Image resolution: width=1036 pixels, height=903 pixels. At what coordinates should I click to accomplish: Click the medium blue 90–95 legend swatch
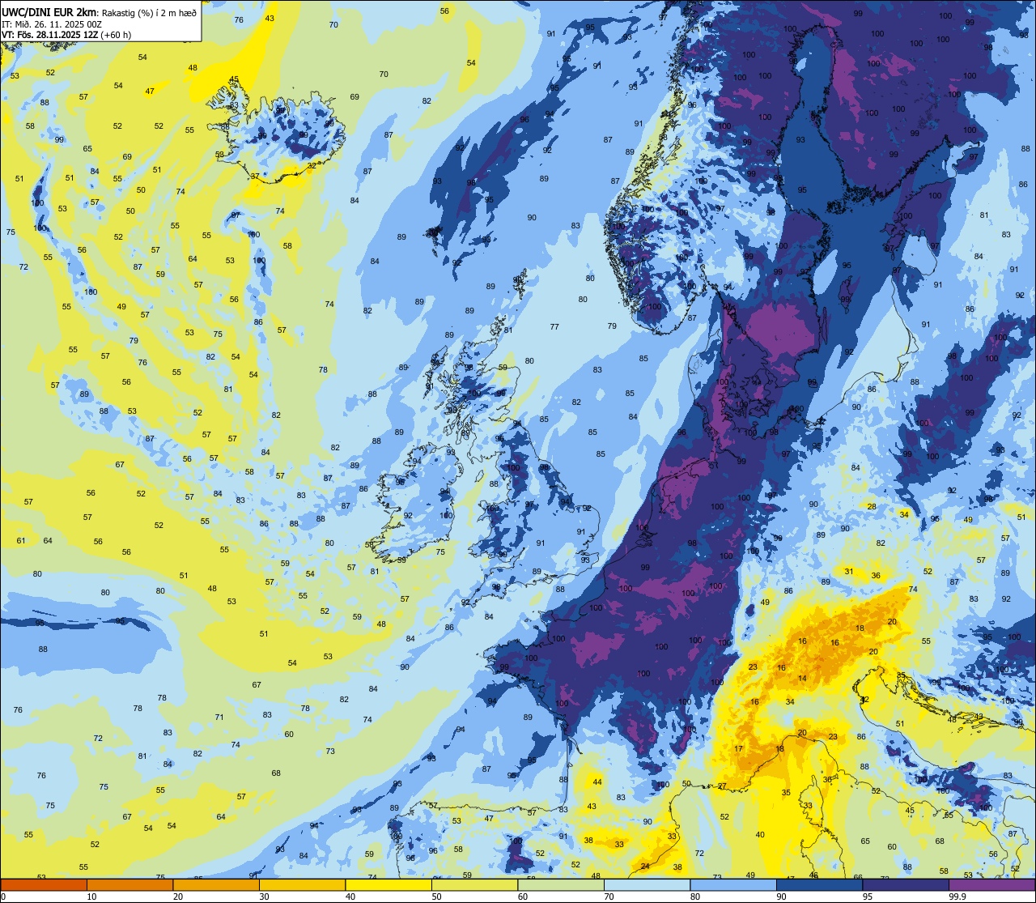(x=819, y=885)
